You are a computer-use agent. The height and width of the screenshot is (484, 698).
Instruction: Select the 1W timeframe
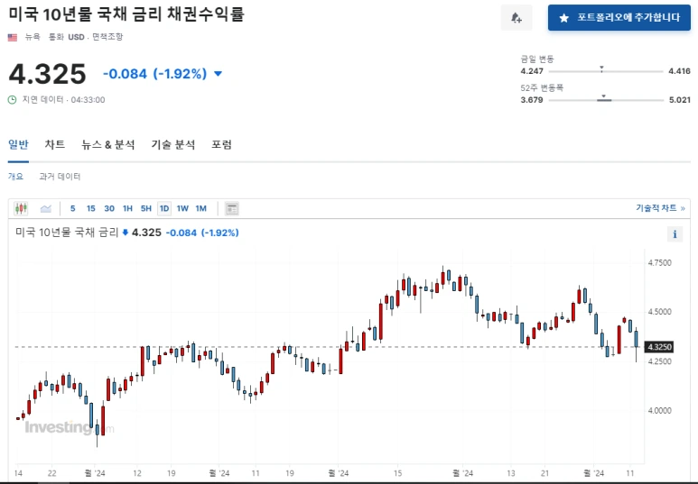coord(182,208)
